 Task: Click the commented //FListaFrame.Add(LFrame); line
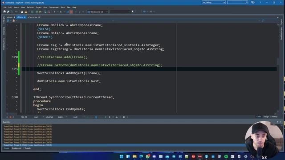click(62, 57)
